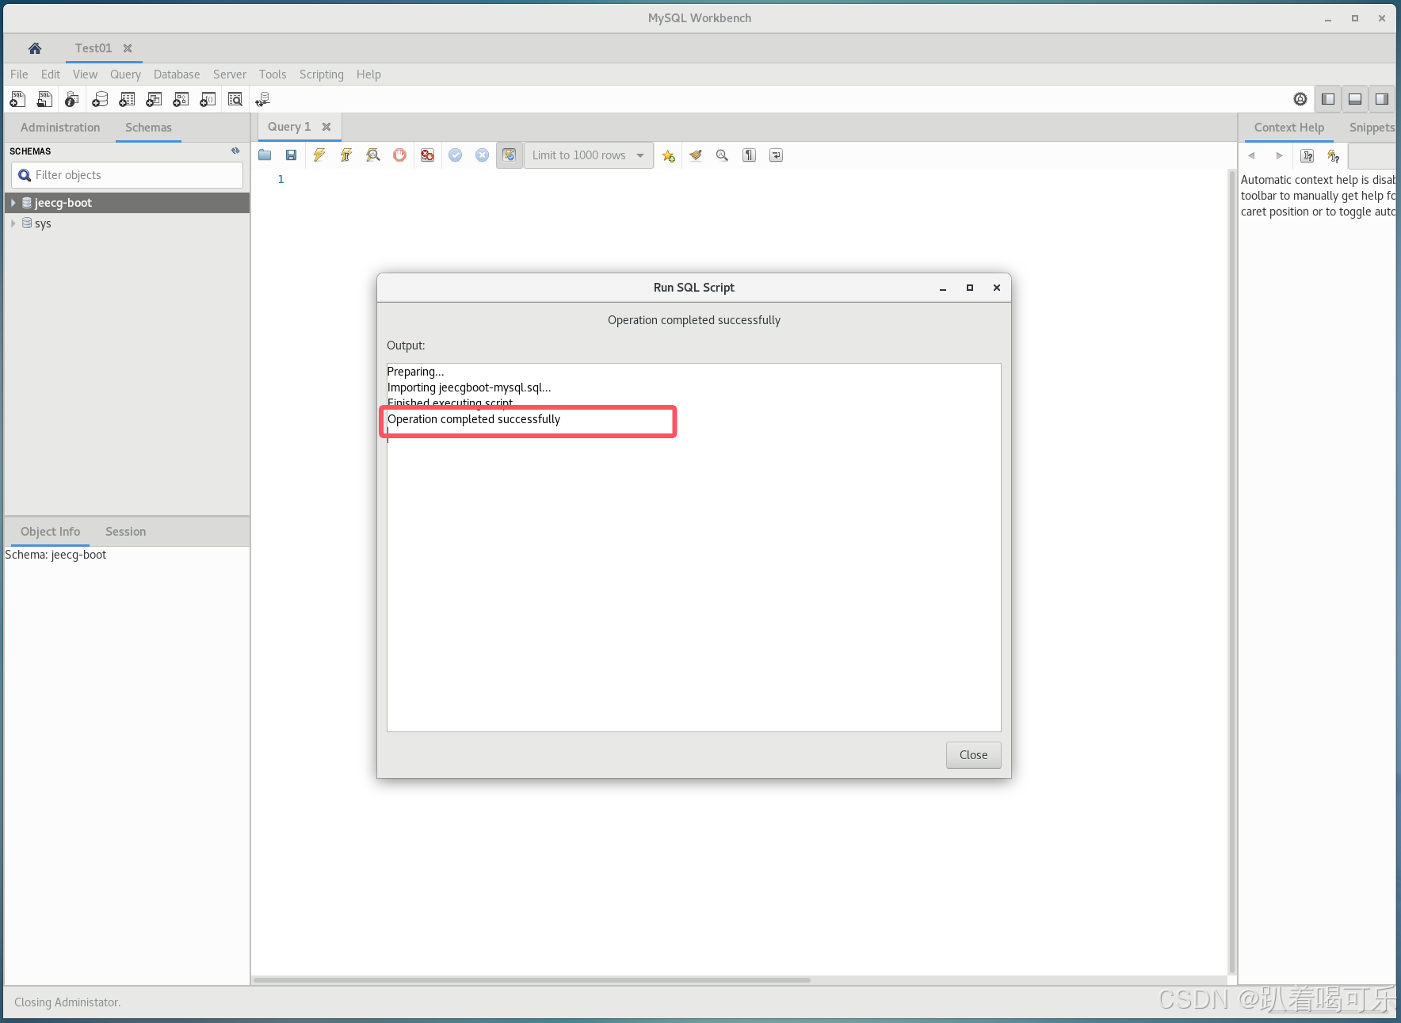Expand the jeecg-boot schema
Image resolution: width=1401 pixels, height=1023 pixels.
tap(13, 203)
